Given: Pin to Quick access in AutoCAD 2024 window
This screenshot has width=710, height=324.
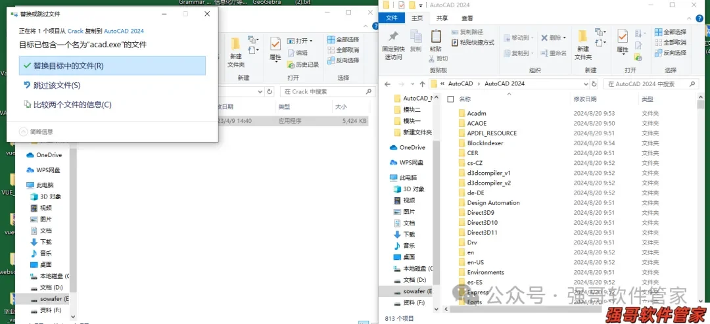Looking at the screenshot, I should pyautogui.click(x=394, y=45).
